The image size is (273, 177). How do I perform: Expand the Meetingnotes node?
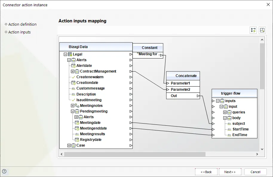(73, 106)
